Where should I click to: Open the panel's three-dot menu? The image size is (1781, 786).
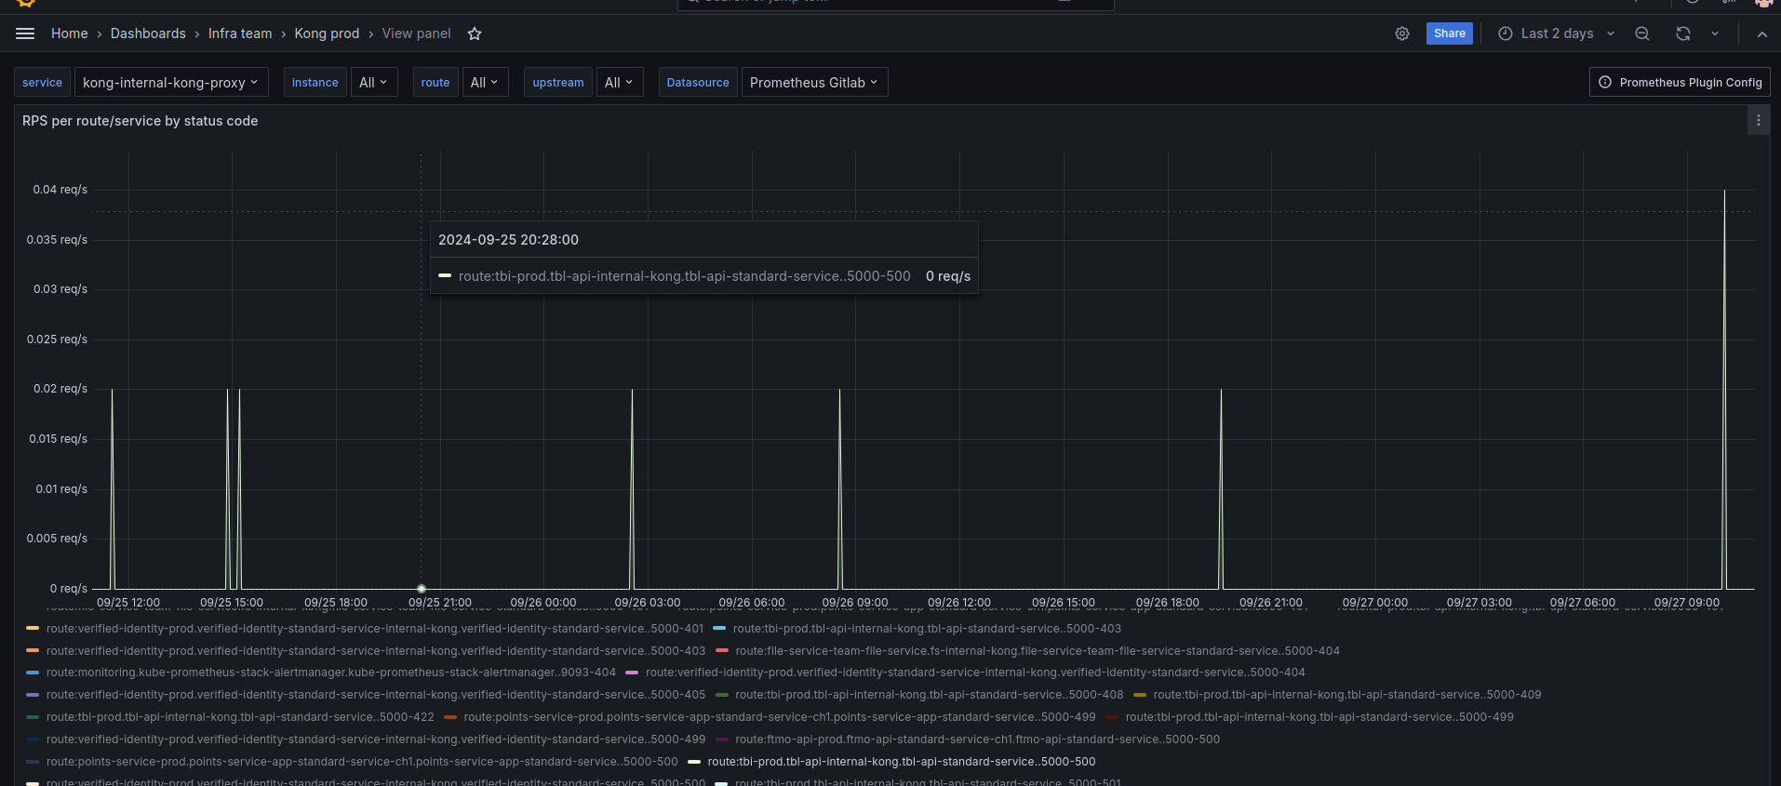(x=1758, y=121)
